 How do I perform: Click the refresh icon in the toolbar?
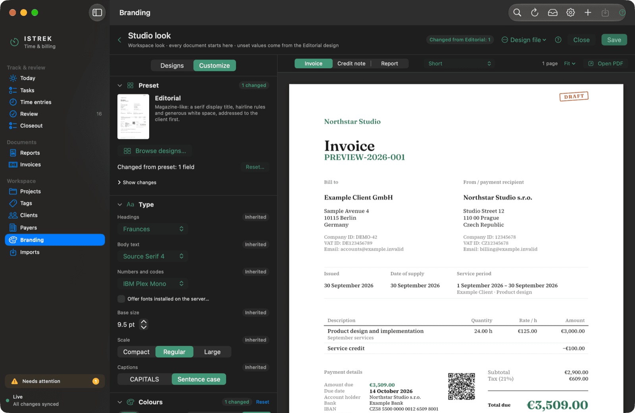point(535,13)
